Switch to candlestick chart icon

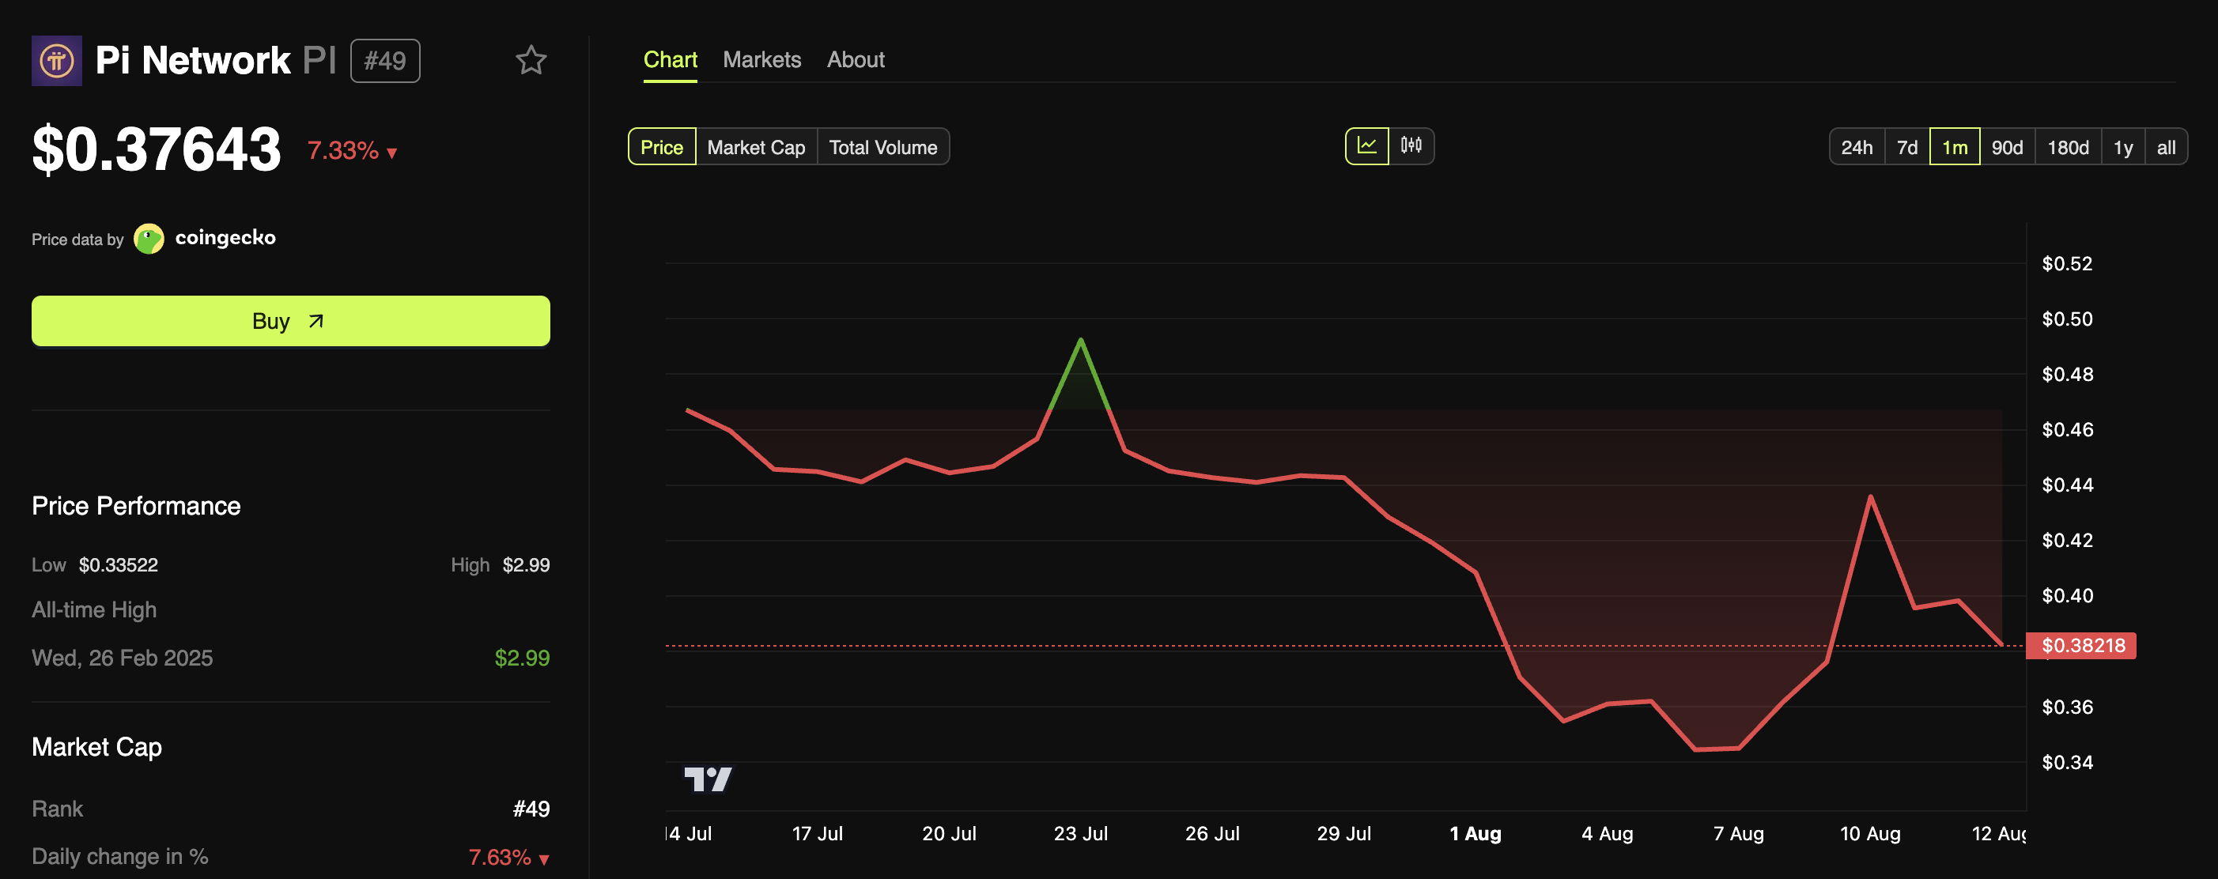click(x=1411, y=145)
